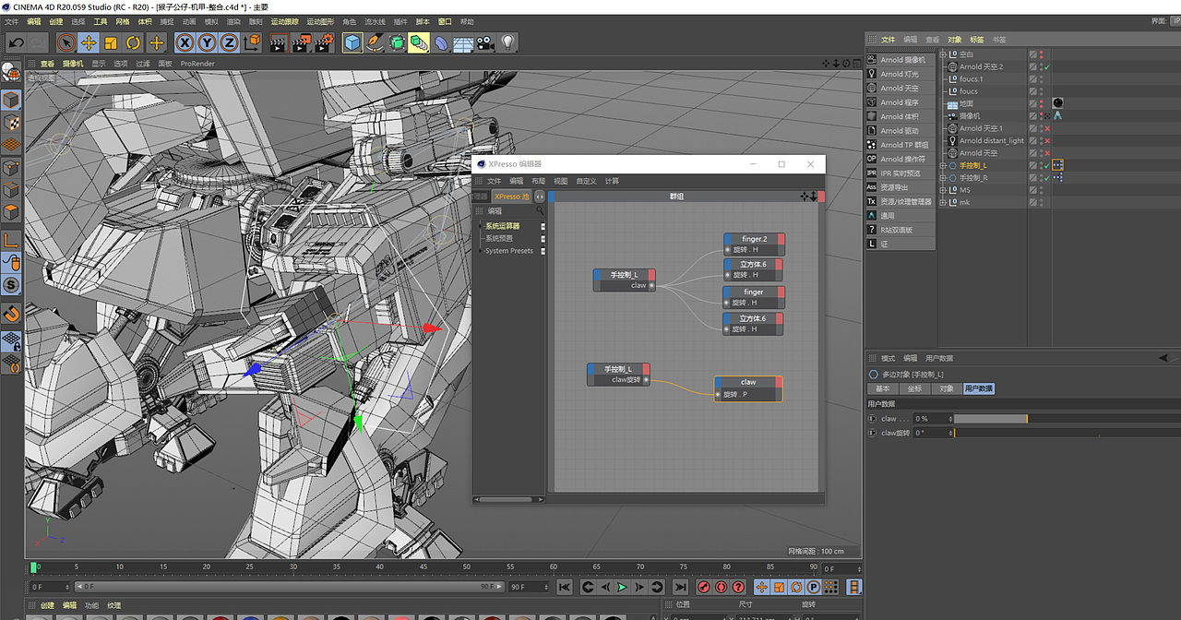Open Render Settings clapperboard gear icon

(x=324, y=42)
